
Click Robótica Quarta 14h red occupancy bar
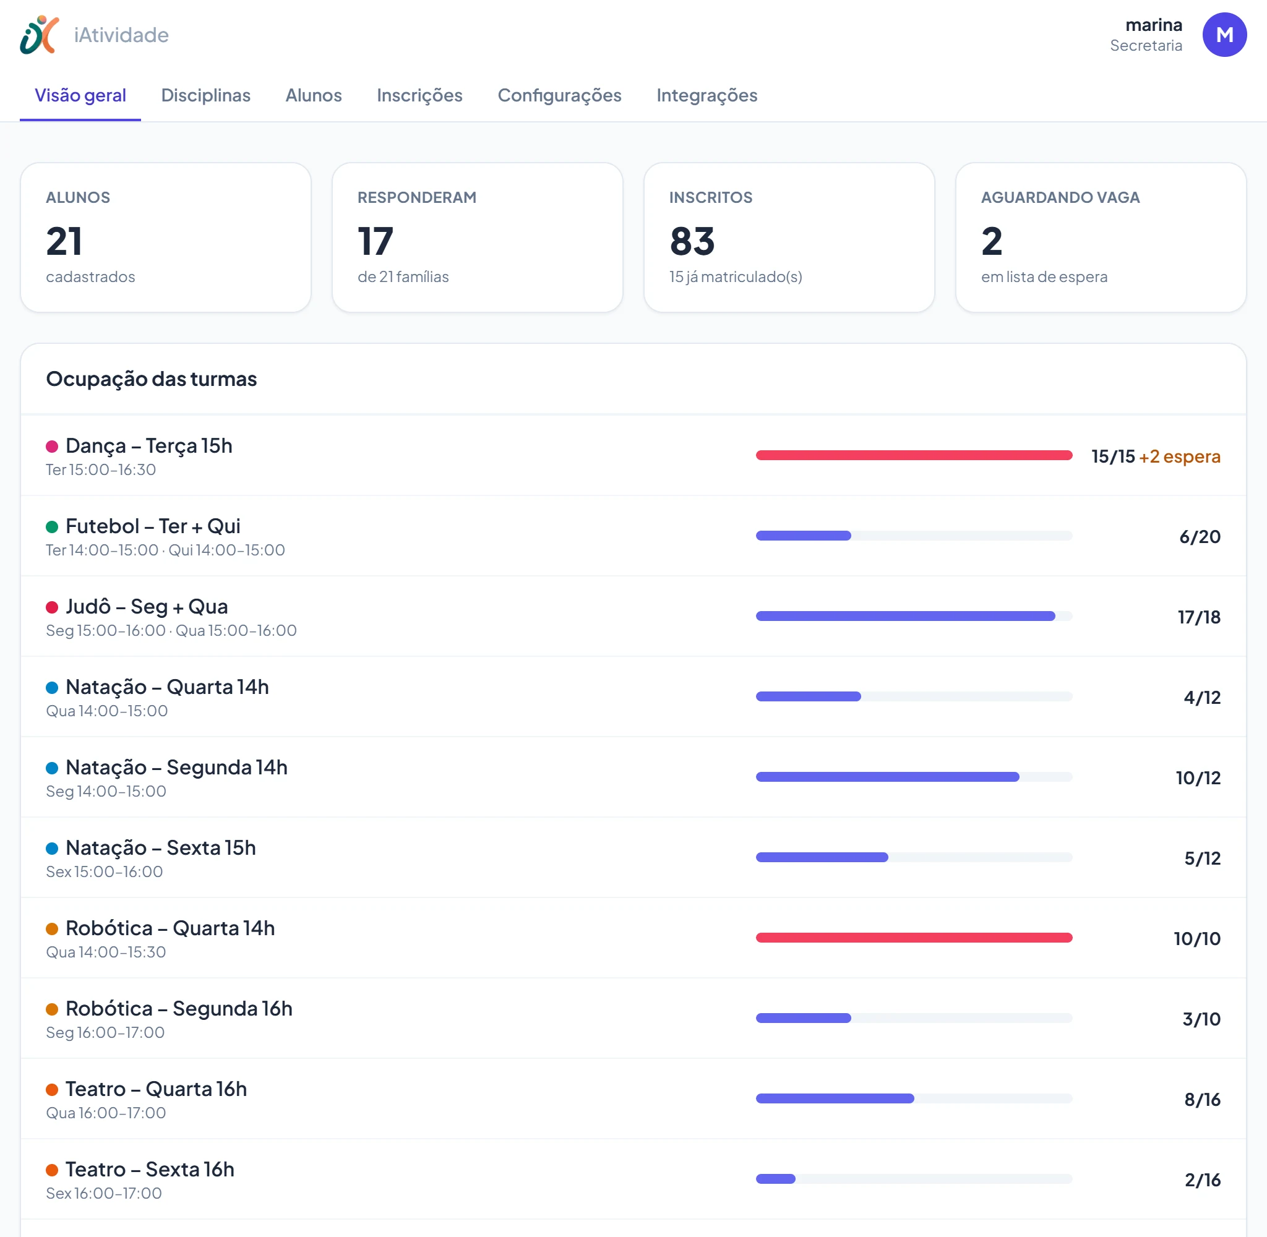(x=914, y=938)
